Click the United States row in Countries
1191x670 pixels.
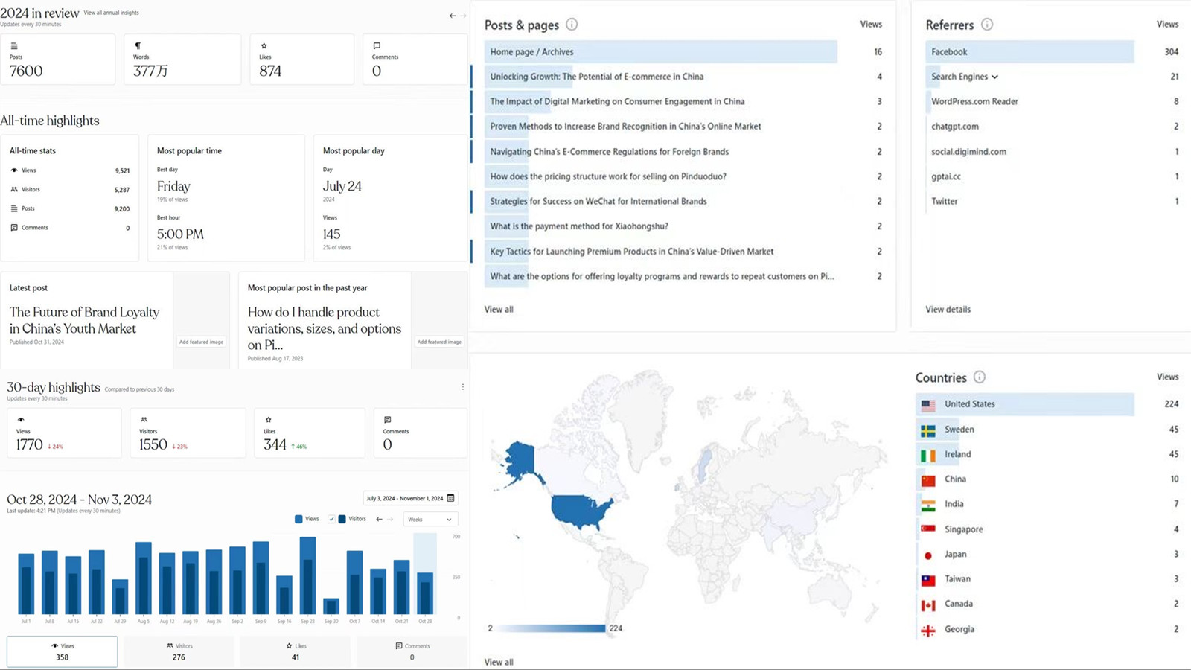[1024, 404]
